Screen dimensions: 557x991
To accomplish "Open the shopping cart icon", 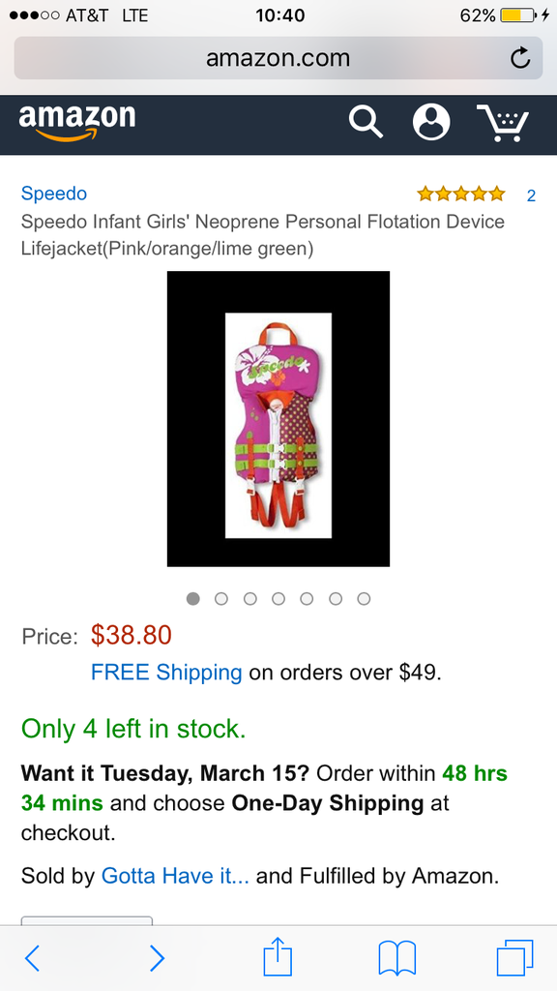I will [x=503, y=123].
